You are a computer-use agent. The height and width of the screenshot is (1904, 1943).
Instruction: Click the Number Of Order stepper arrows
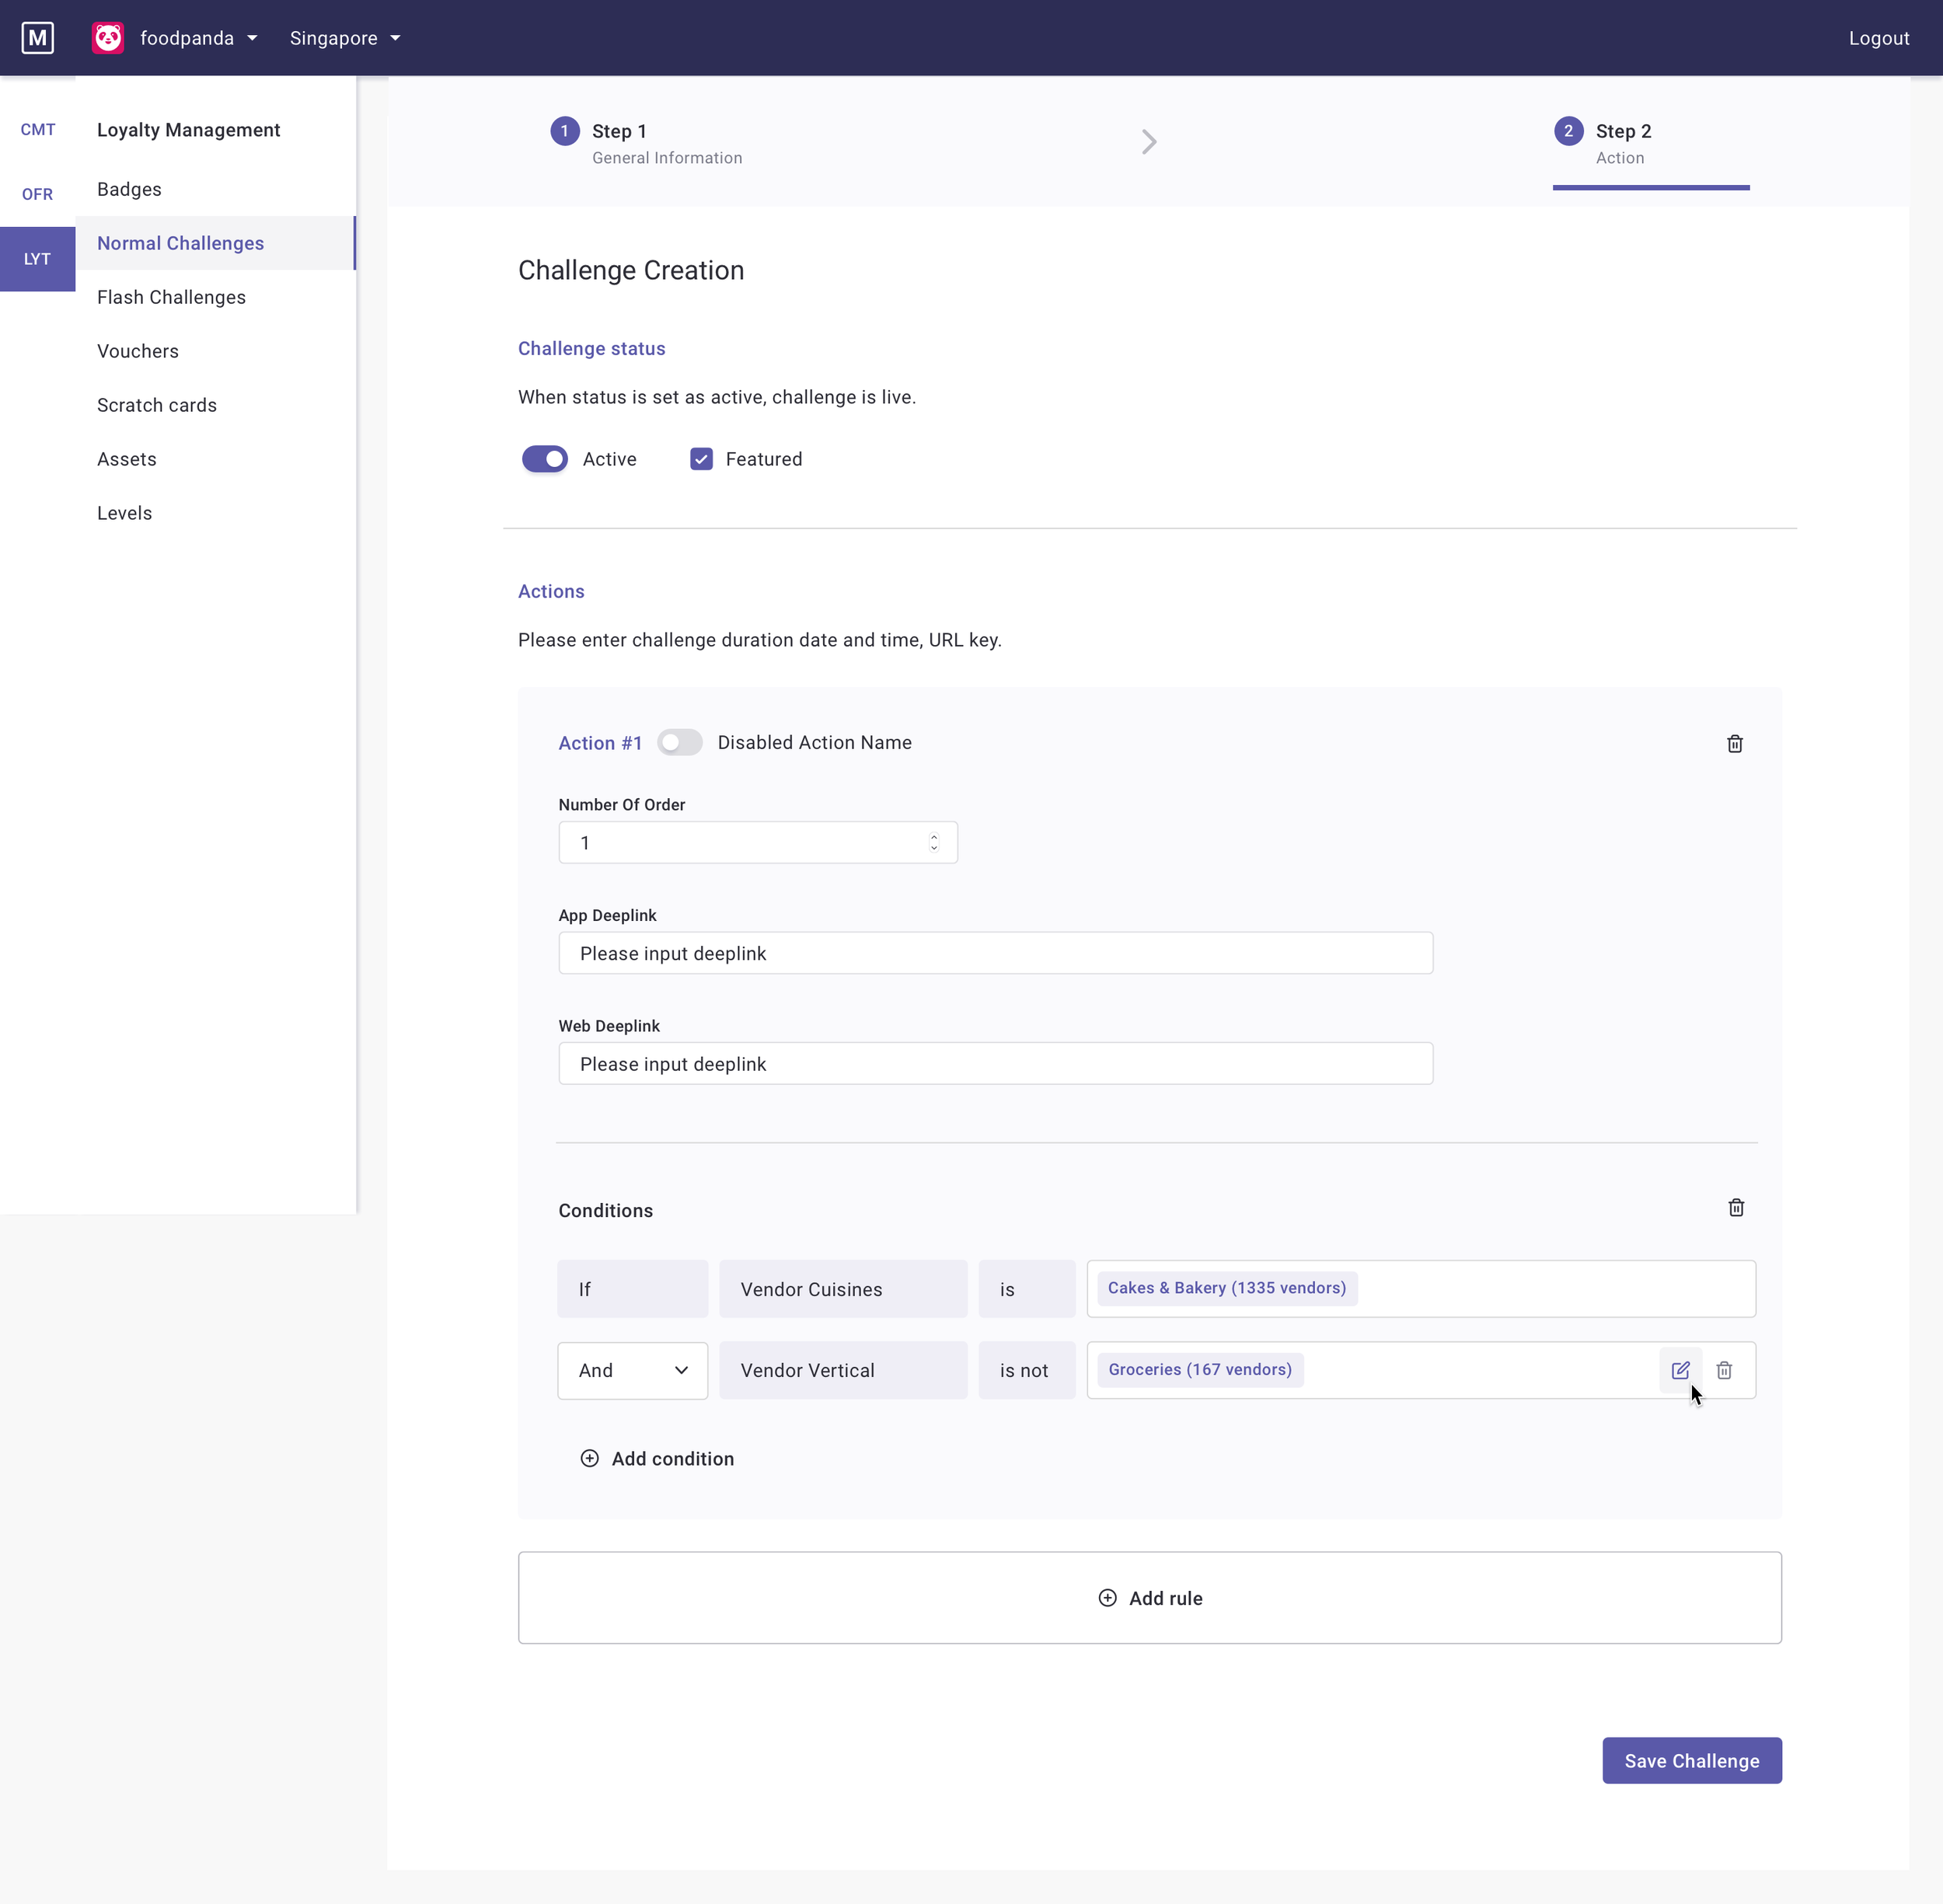coord(933,842)
